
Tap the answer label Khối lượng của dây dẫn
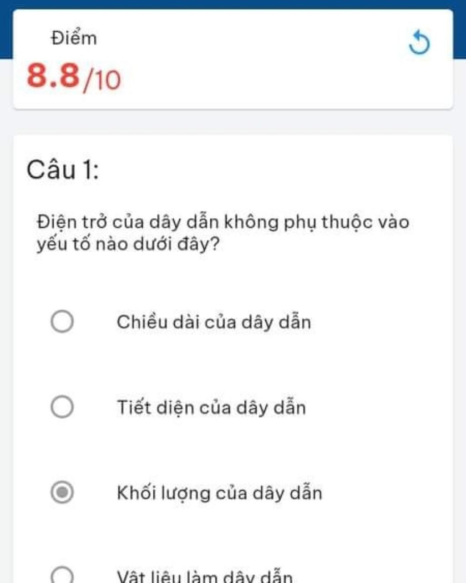219,493
